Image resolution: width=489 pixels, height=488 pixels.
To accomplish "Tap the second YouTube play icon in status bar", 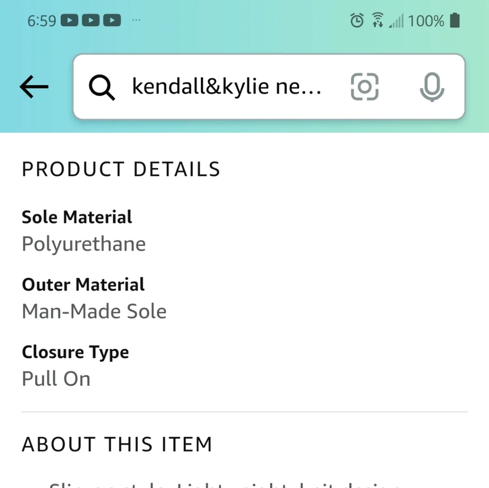I will pos(90,21).
